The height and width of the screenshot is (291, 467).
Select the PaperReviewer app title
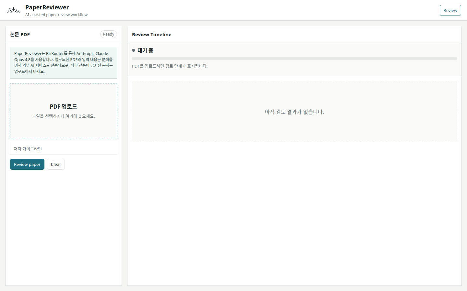pos(47,7)
